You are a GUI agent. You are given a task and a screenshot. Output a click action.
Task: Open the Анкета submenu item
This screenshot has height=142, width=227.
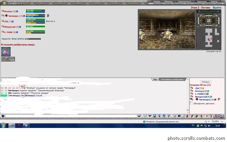point(218,3)
